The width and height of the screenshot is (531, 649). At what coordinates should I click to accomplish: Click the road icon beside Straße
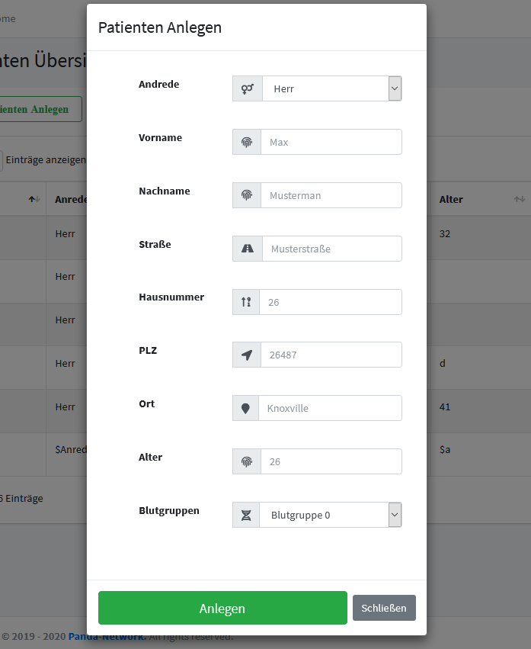247,249
